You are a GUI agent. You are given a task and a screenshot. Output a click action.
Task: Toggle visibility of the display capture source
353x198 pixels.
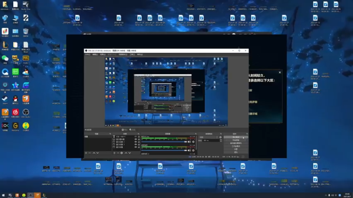pos(135,139)
